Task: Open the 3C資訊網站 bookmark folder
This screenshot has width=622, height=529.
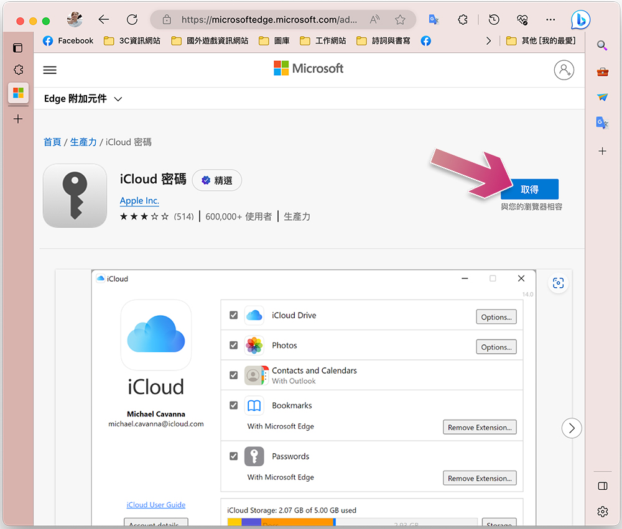Action: pyautogui.click(x=132, y=41)
